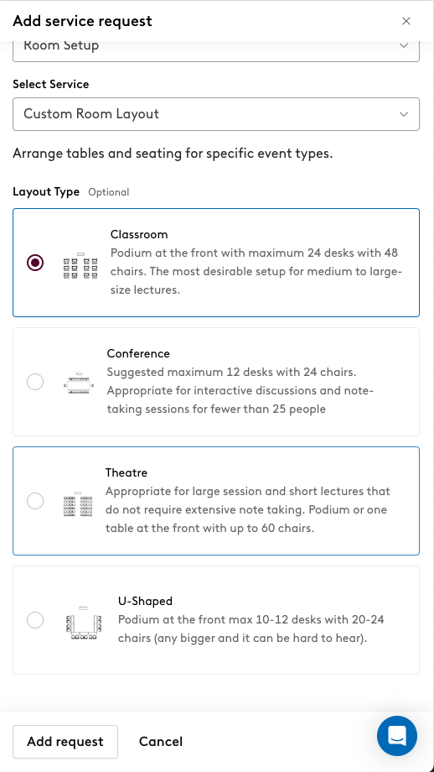
Task: Select the Classroom radio button
Action: pos(35,263)
